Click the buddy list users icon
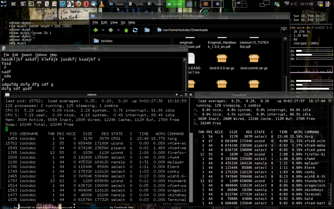The image size is (334, 209). tap(277, 4)
